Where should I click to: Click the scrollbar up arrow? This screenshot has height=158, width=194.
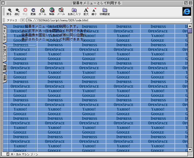pos(190,26)
